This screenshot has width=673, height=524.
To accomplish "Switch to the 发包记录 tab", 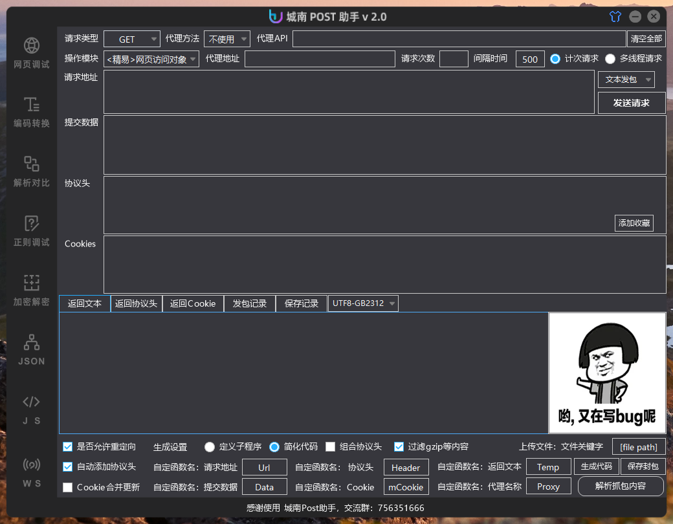I will point(249,303).
